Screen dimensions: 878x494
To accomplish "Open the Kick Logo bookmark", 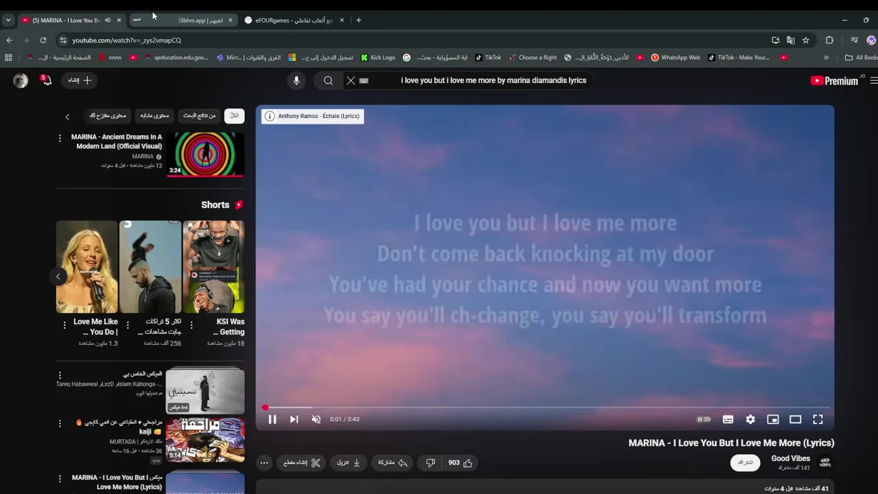I will (378, 58).
